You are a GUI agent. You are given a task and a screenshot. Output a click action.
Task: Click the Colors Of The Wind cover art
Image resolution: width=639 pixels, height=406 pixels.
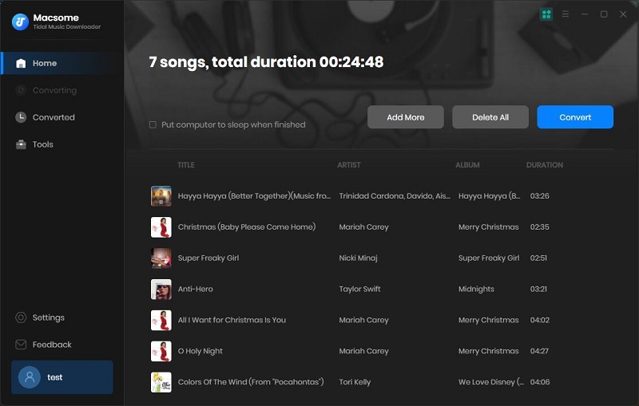pos(161,382)
